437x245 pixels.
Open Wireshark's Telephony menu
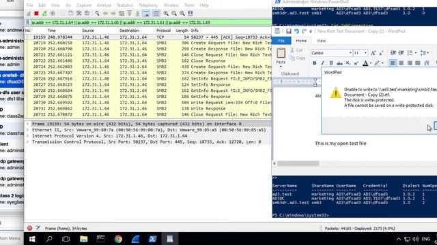tap(148, 5)
